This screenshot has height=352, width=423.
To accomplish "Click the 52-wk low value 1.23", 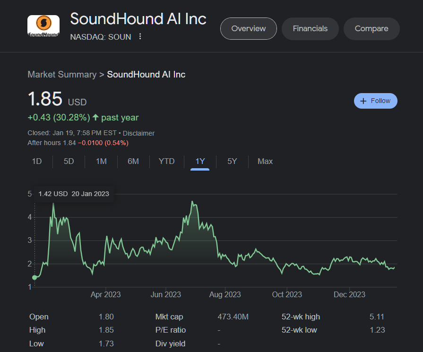I will tap(377, 330).
